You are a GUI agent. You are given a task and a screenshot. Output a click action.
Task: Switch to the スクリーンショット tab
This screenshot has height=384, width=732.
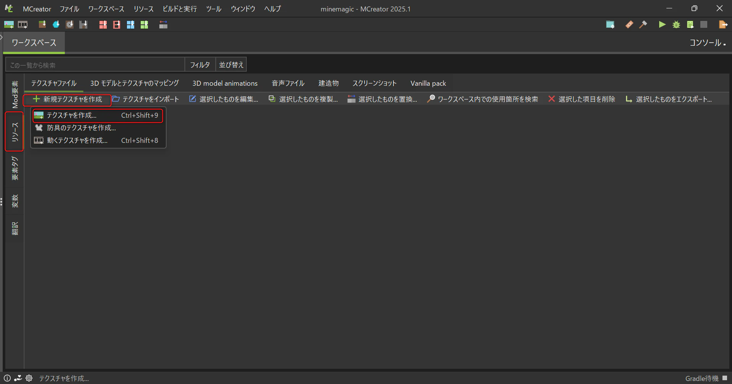[x=374, y=83]
